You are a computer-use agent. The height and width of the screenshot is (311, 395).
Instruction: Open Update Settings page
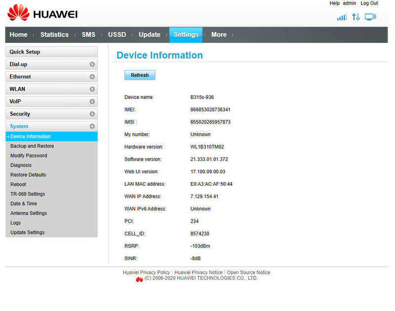tap(28, 233)
